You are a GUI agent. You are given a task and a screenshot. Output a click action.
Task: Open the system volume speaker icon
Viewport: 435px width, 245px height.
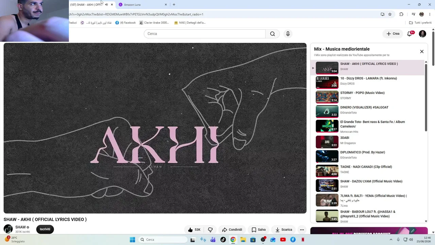[411, 240]
